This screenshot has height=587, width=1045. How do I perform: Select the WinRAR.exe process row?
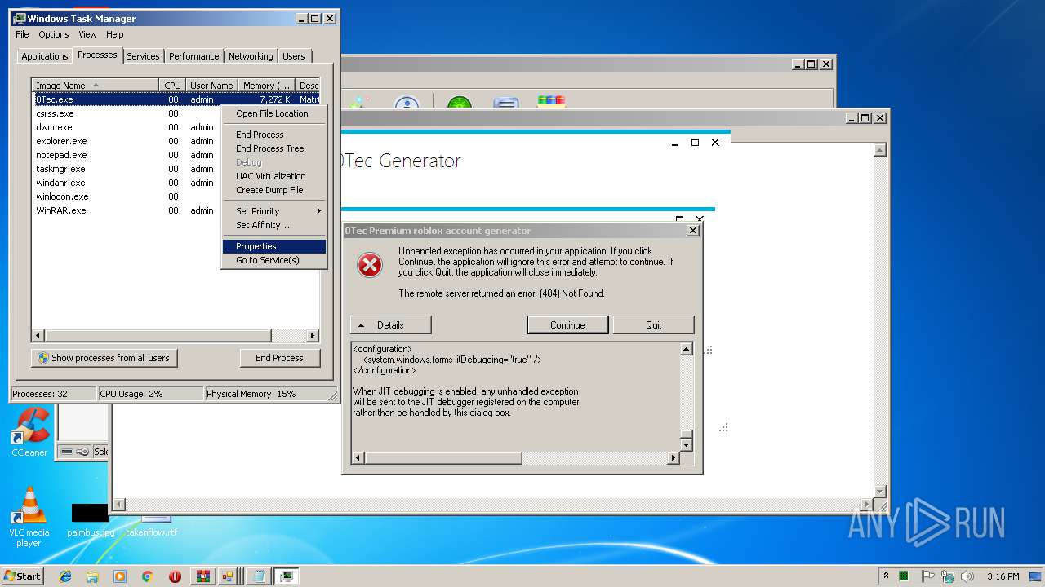[x=127, y=210]
